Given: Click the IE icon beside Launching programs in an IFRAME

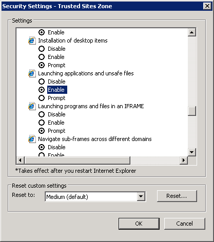Looking at the screenshot, I should tap(32, 106).
